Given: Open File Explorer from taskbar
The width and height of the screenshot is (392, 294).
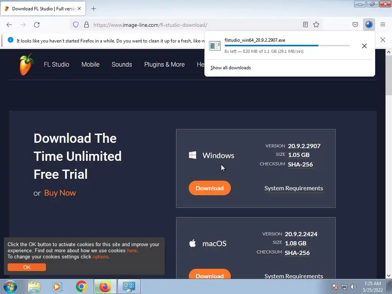Looking at the screenshot, I should click(34, 286).
